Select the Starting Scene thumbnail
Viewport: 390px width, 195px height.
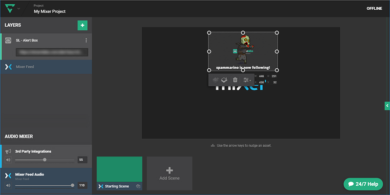point(119,169)
